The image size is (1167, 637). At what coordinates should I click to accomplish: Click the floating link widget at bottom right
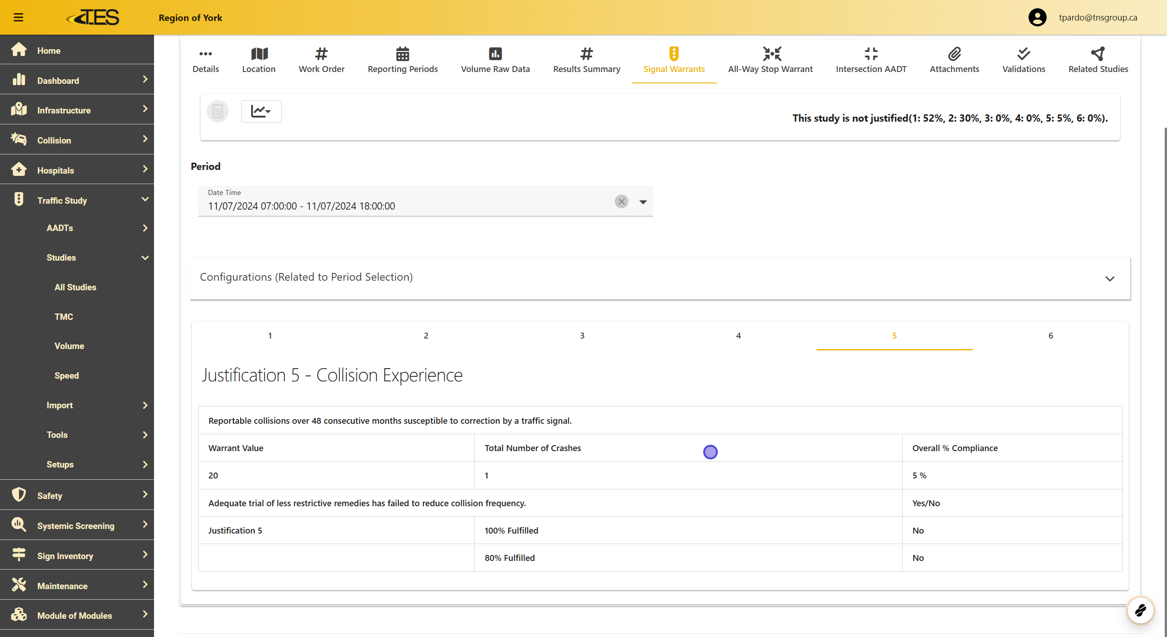(x=1140, y=610)
